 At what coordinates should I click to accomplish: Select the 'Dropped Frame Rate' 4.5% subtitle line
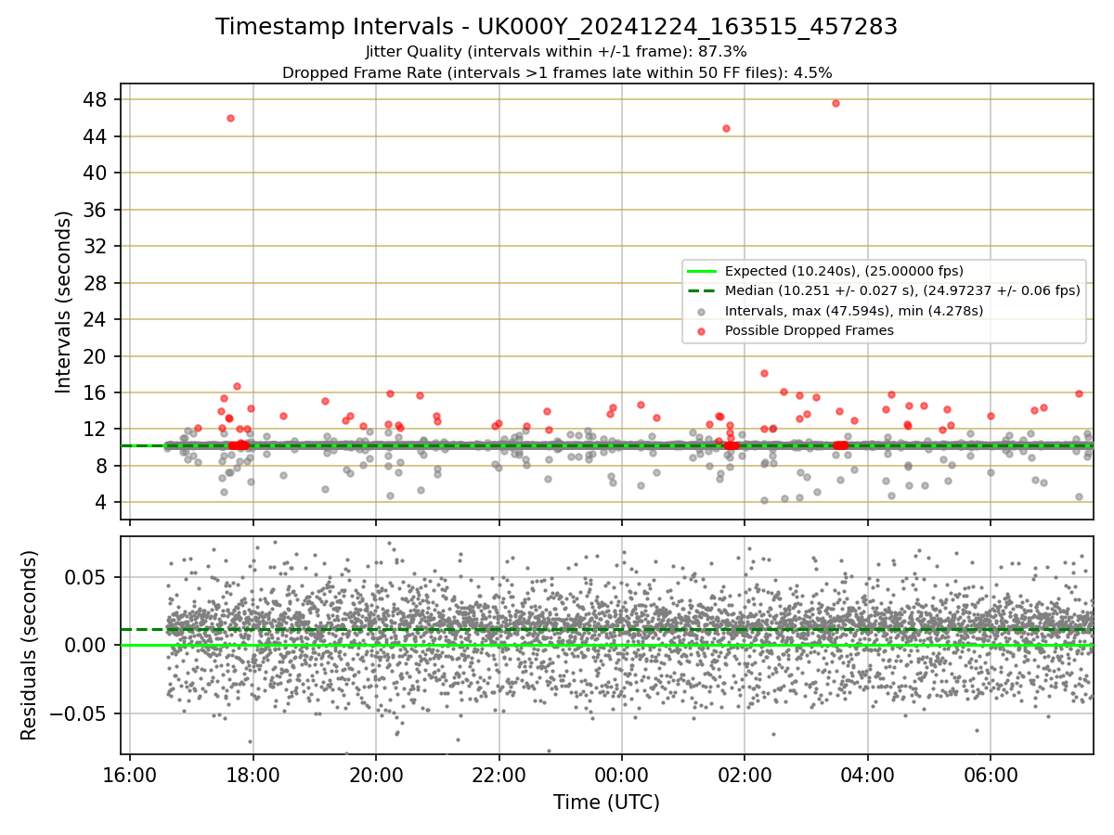click(x=556, y=72)
